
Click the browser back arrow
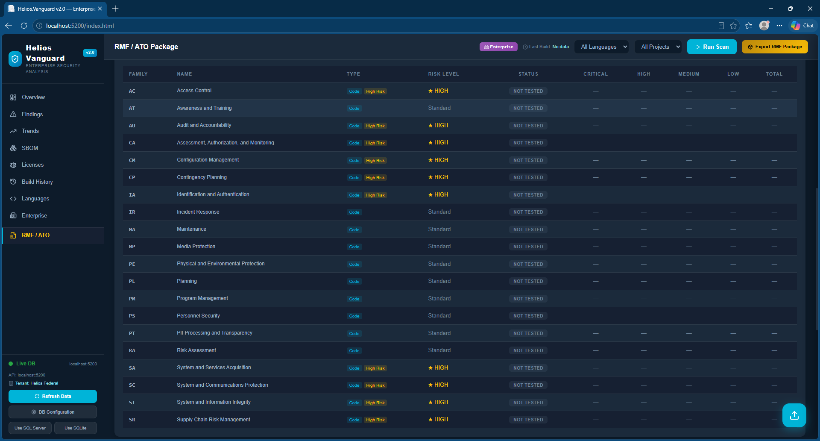point(9,26)
